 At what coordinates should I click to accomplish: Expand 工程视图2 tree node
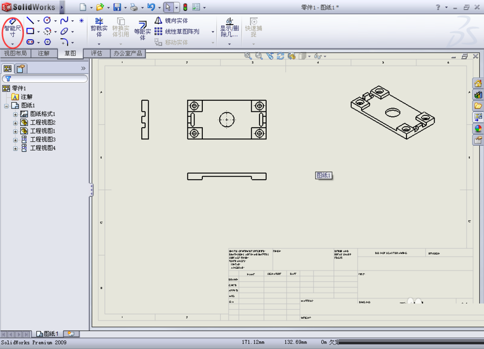15,123
